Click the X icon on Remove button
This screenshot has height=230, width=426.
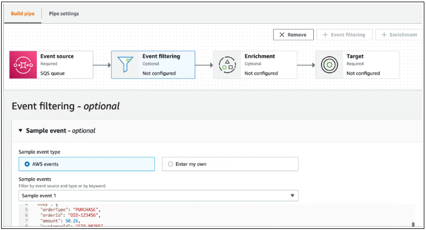tap(282, 35)
